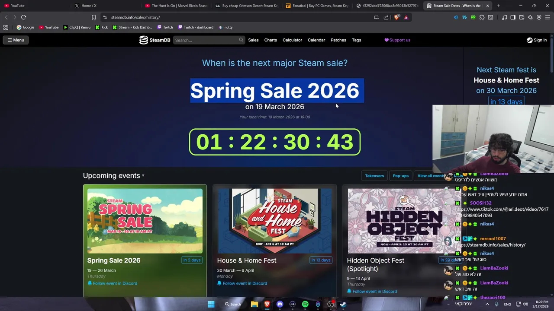Filter by Takeovers
The height and width of the screenshot is (311, 554).
tap(374, 176)
